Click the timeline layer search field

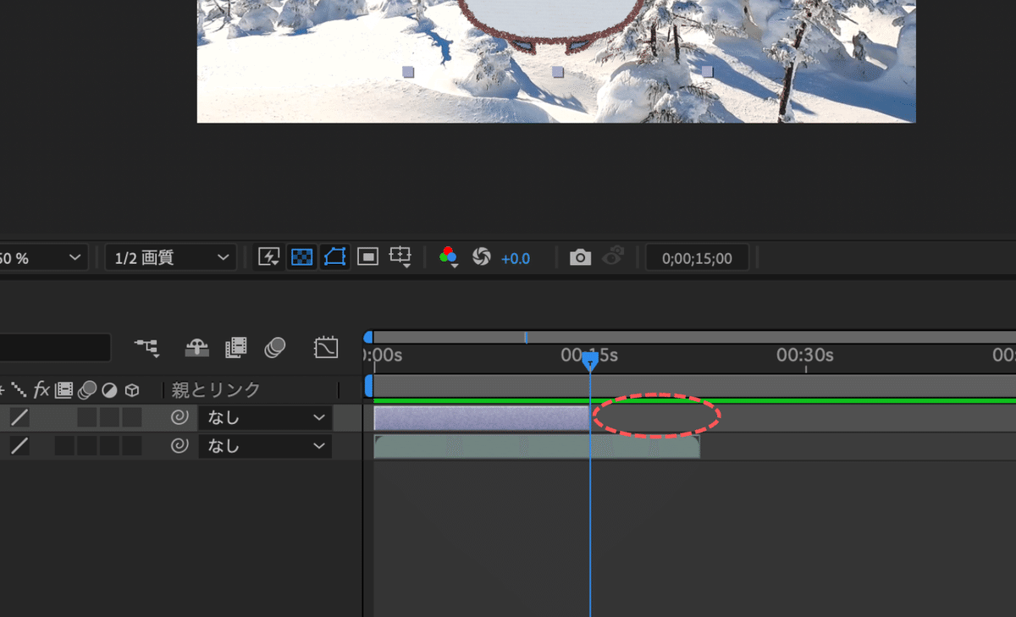click(55, 348)
